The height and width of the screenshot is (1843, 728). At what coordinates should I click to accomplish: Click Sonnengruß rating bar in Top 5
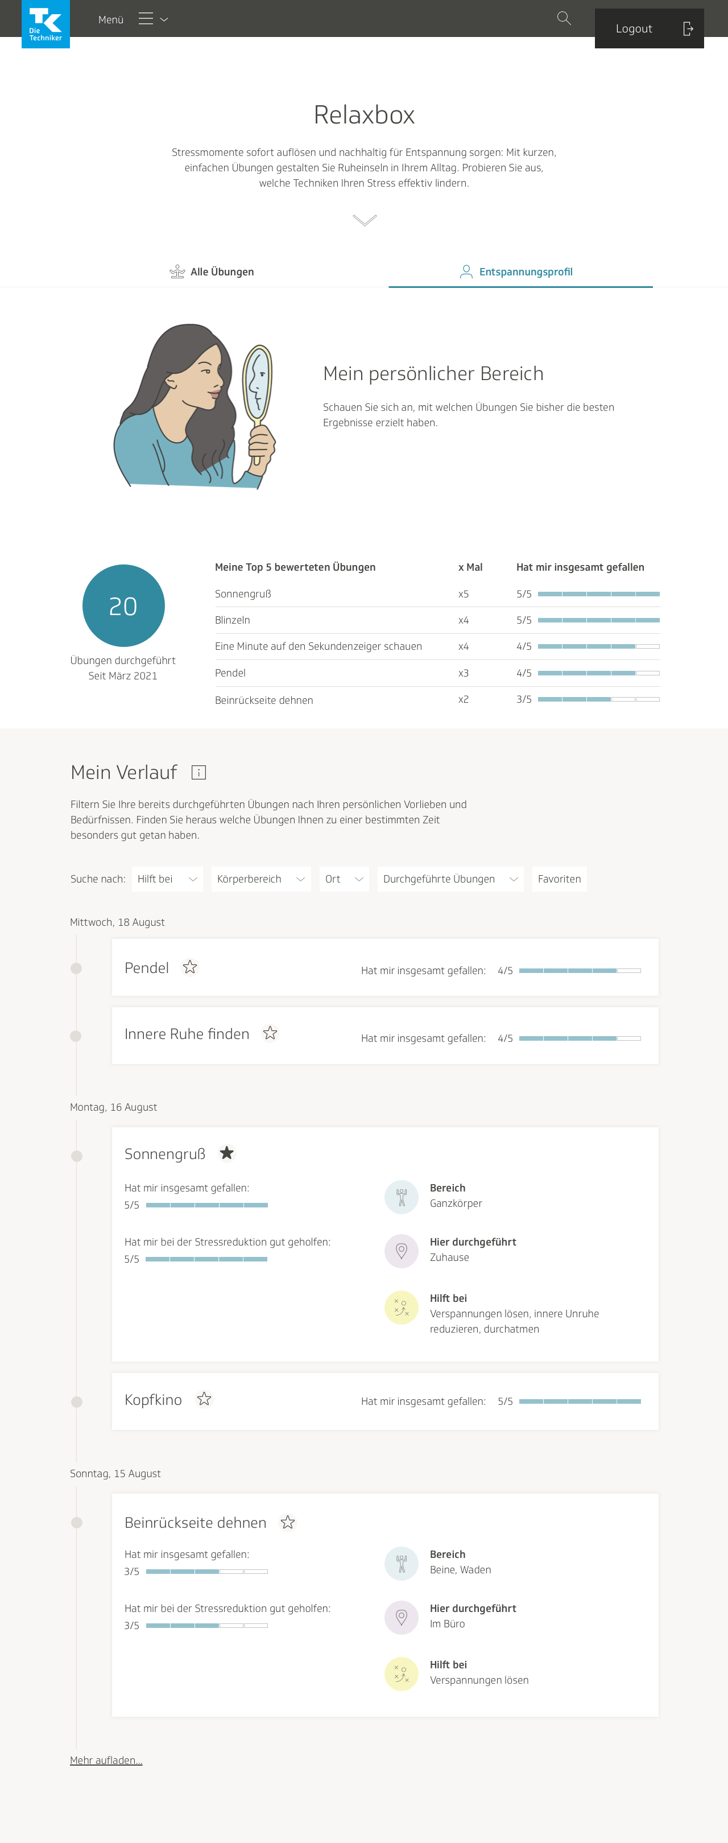click(598, 594)
